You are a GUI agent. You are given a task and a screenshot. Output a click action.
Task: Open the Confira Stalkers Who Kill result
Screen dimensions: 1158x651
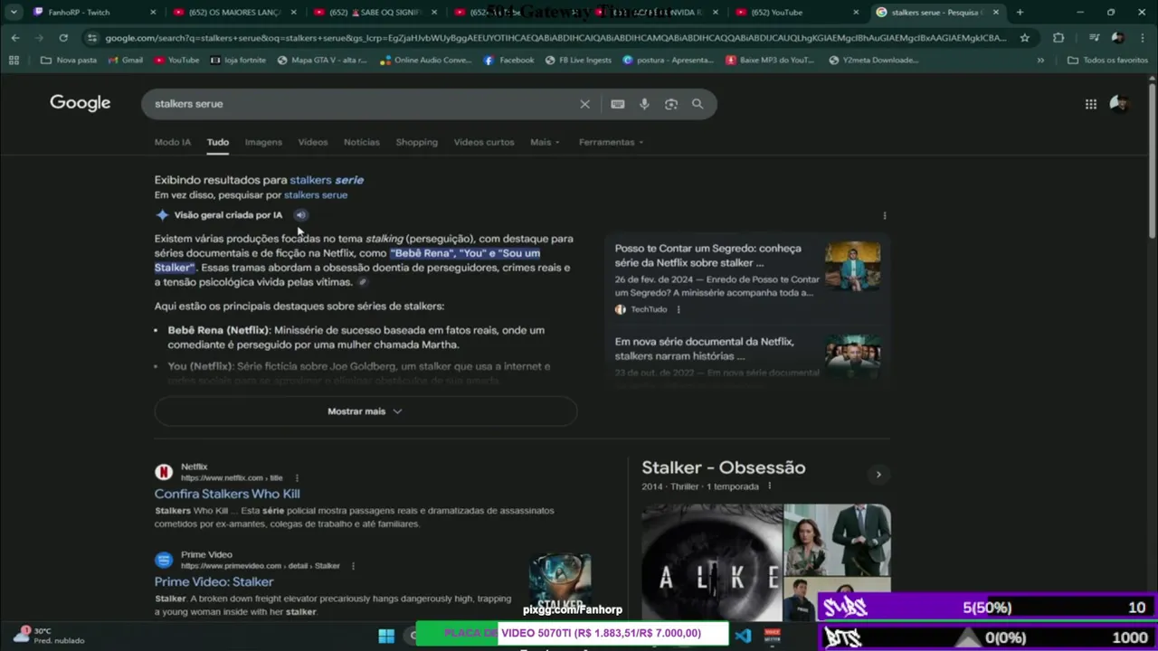point(227,494)
